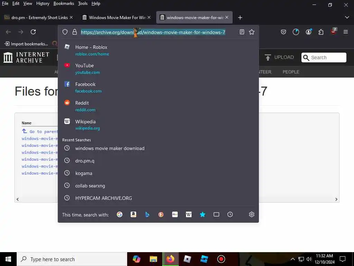The height and width of the screenshot is (266, 354).
Task: Open the Extensions puzzle icon
Action: pos(321,32)
